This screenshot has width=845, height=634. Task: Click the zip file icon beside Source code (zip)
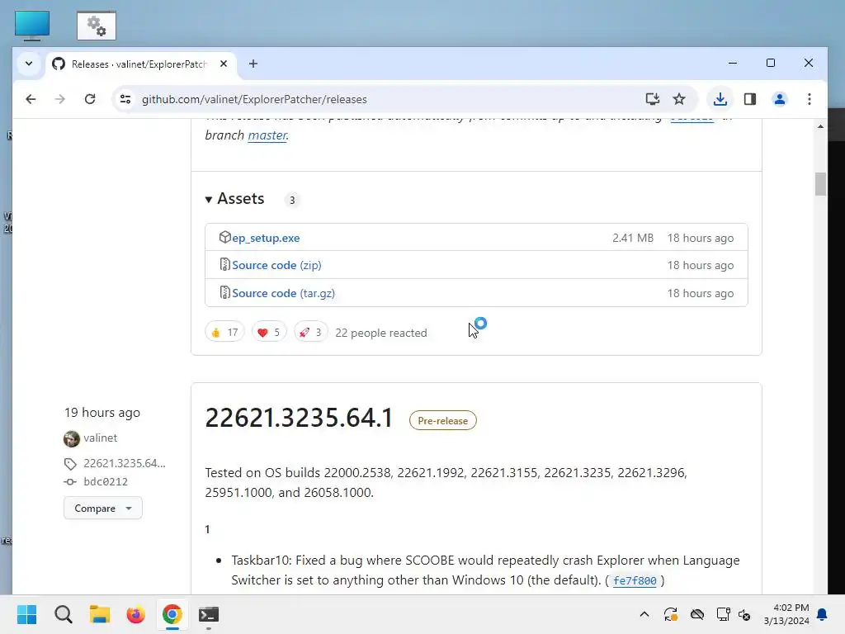224,265
